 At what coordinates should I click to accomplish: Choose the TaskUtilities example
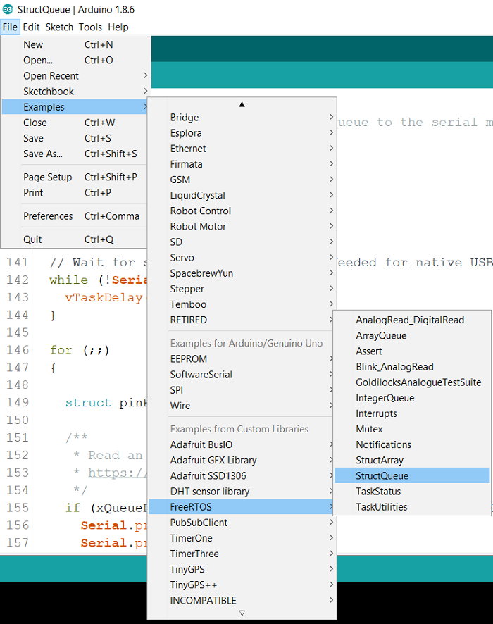coord(381,507)
